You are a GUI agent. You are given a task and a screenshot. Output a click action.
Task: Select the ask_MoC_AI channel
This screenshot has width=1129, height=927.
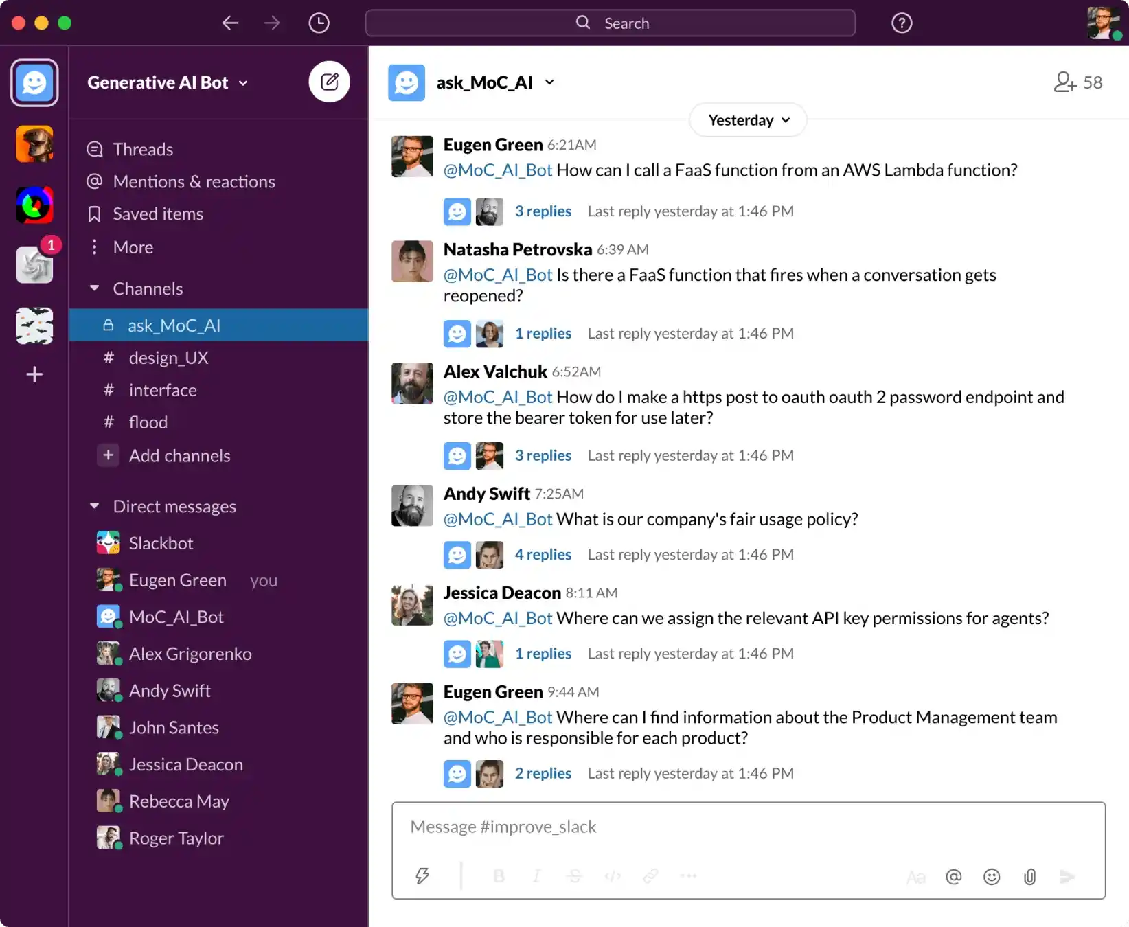(218, 325)
